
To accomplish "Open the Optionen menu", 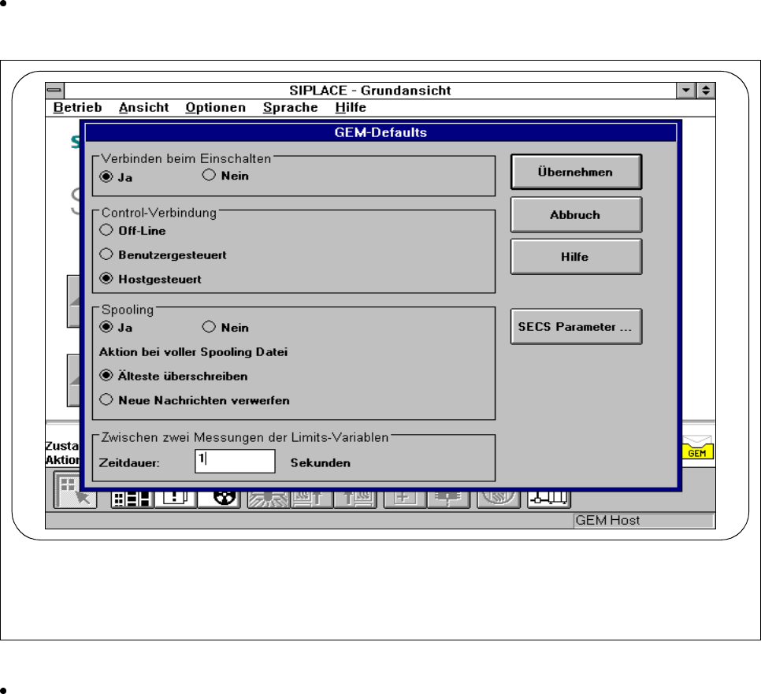I will pos(216,107).
